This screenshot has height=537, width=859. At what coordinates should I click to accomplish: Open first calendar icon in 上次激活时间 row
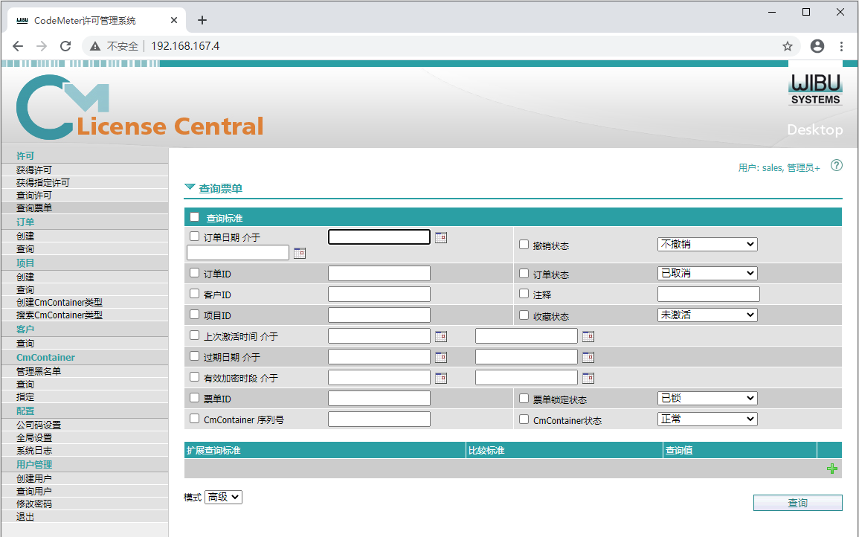440,336
